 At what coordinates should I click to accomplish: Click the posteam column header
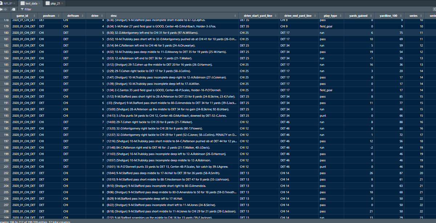[49, 16]
